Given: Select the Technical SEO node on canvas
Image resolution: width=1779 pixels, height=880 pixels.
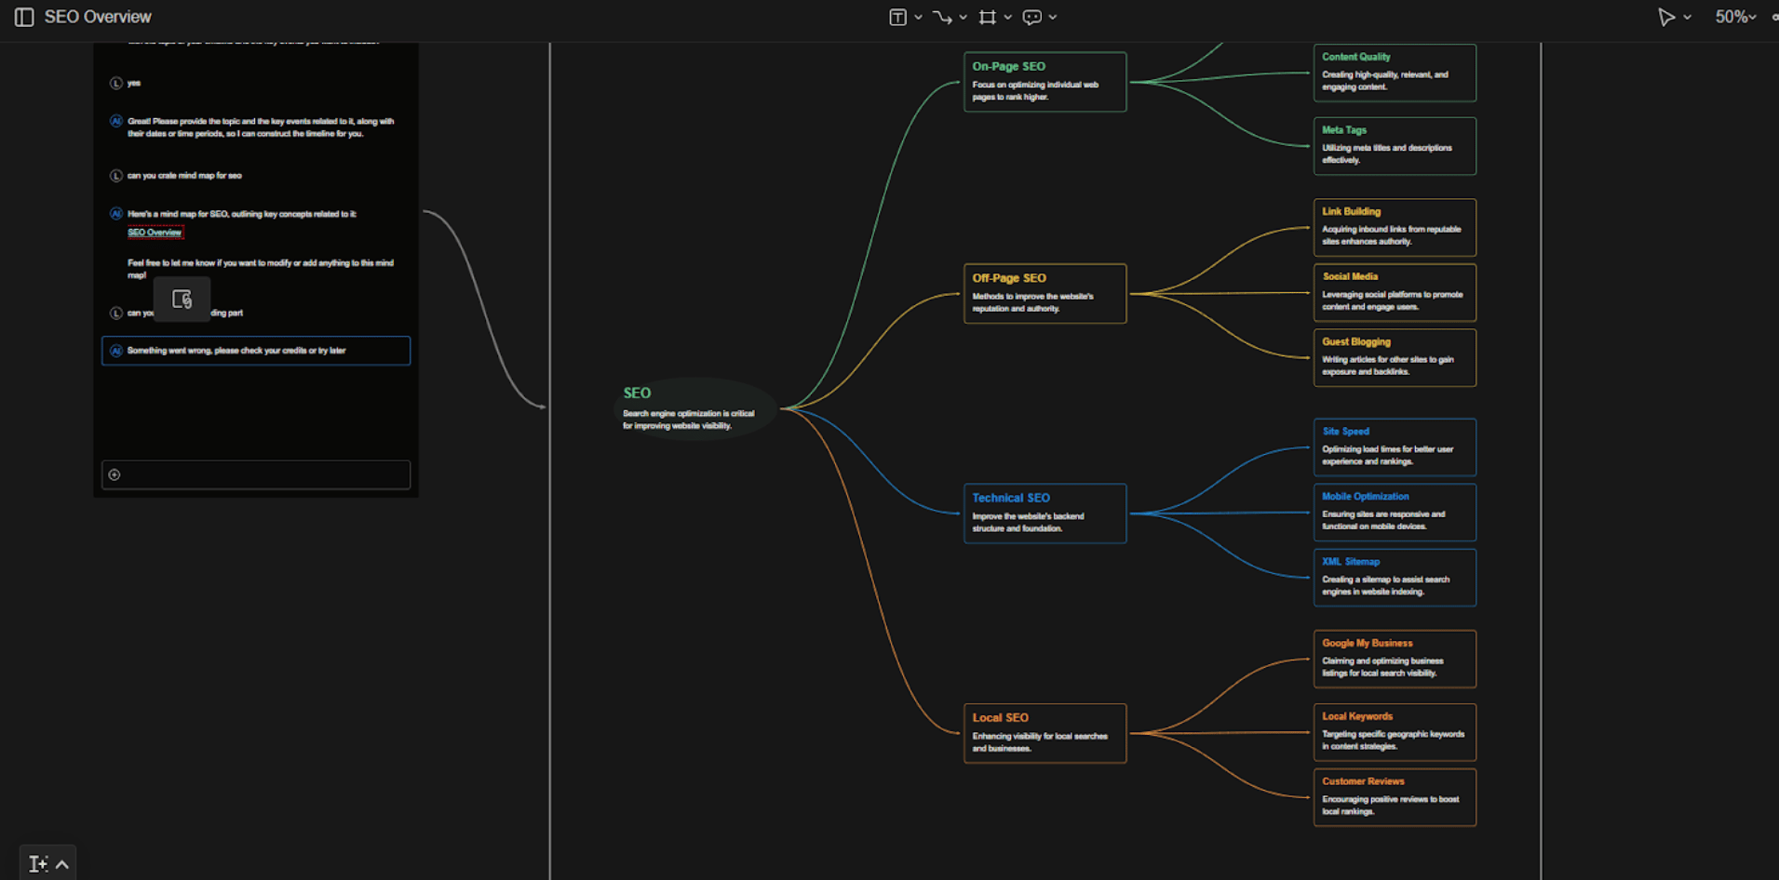Looking at the screenshot, I should point(1044,513).
